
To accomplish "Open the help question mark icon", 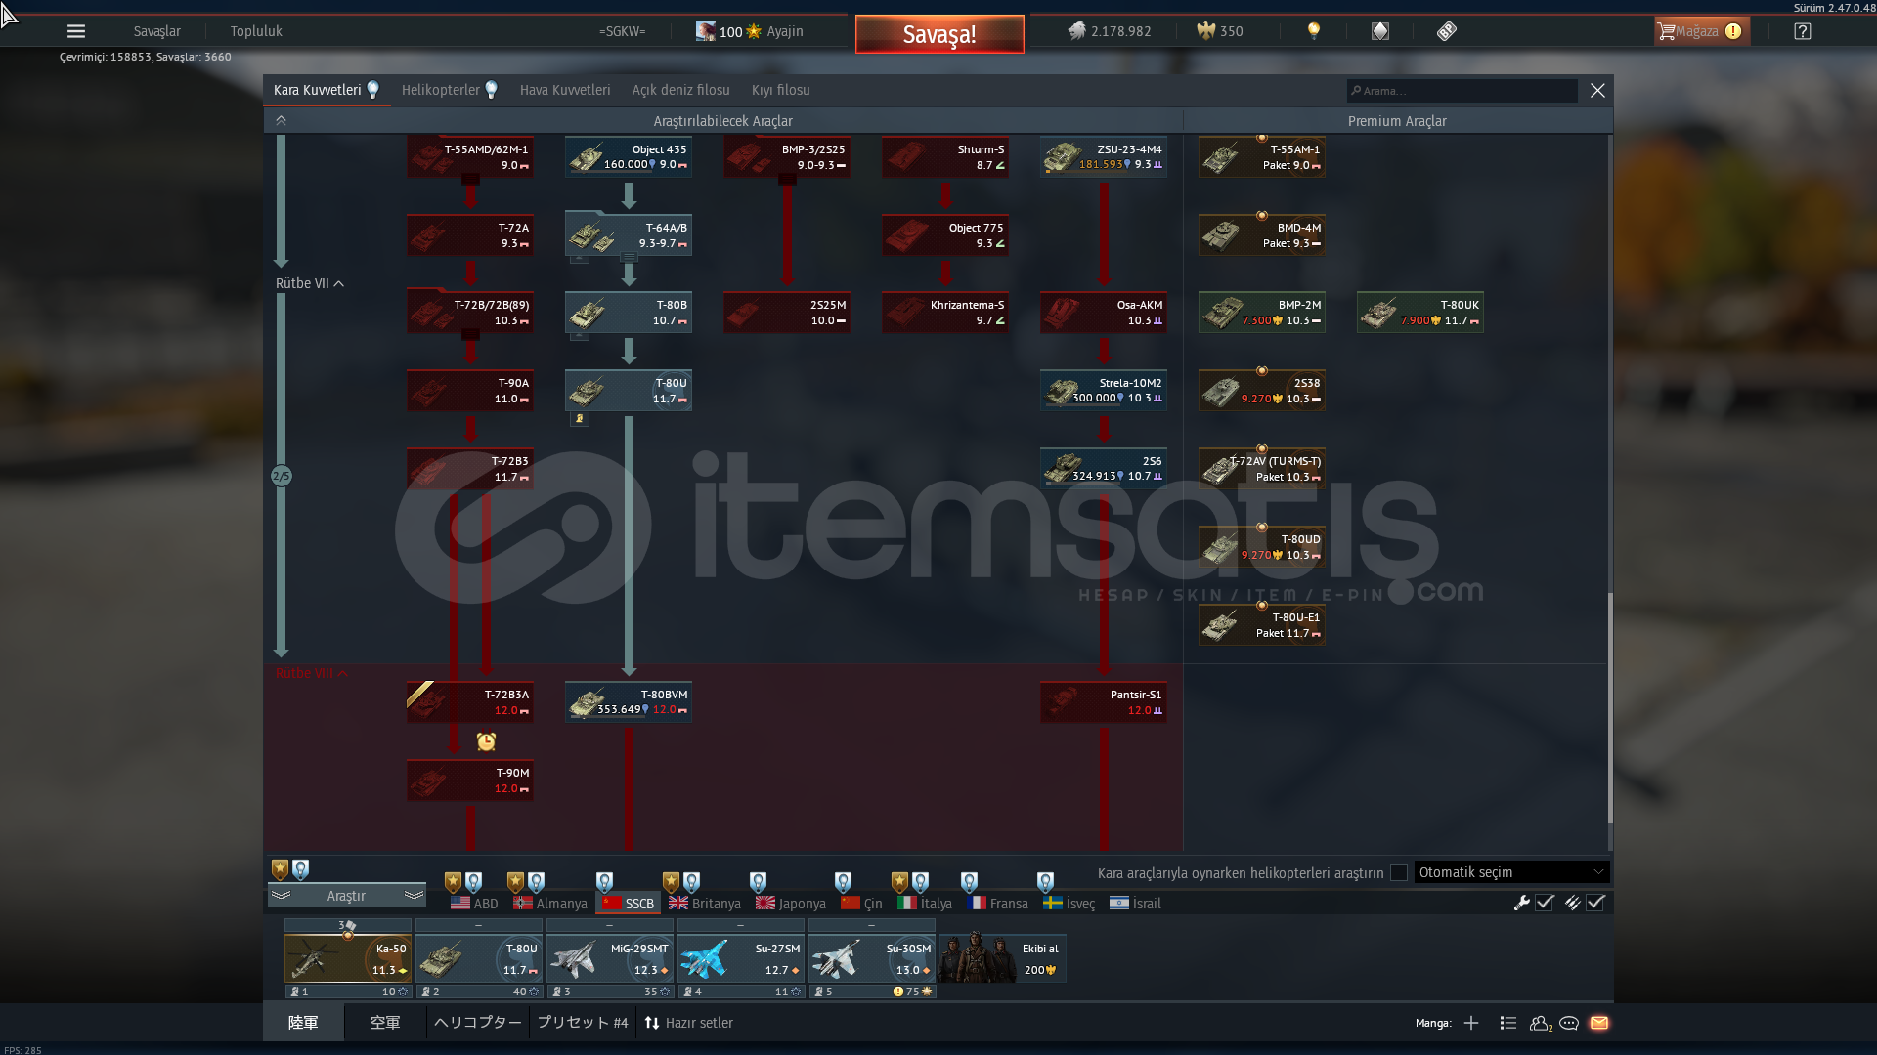I will [1803, 31].
